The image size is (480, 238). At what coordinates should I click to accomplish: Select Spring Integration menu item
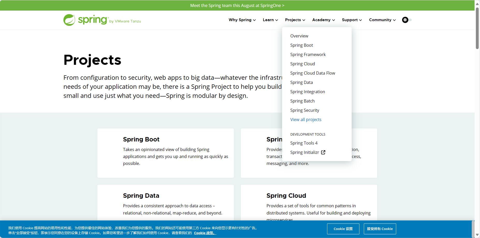[x=308, y=92]
